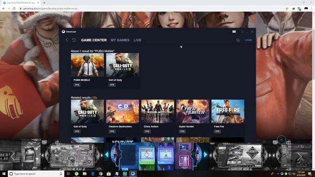The height and width of the screenshot is (177, 315).
Task: Click the Gameloop logo icon in title bar
Action: pos(63,31)
